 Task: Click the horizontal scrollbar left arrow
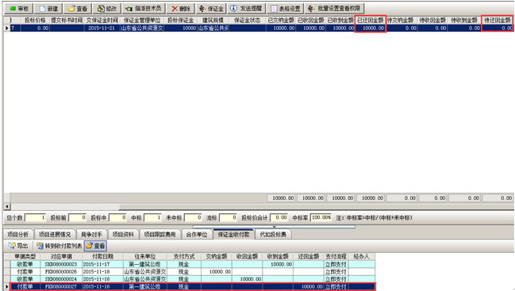7,207
